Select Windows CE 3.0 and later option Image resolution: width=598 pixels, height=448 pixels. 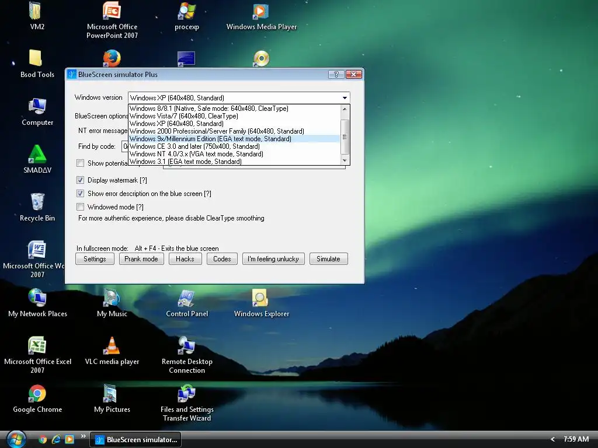click(x=234, y=146)
